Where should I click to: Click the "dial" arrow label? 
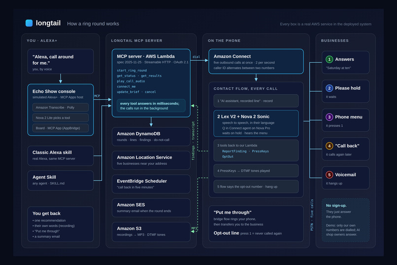click(196, 57)
